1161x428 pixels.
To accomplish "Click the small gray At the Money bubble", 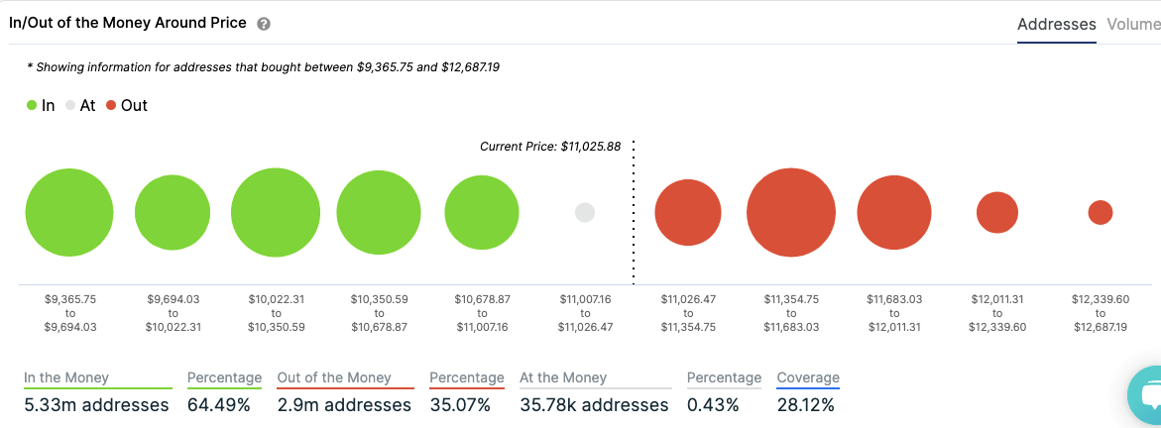I will tap(585, 212).
